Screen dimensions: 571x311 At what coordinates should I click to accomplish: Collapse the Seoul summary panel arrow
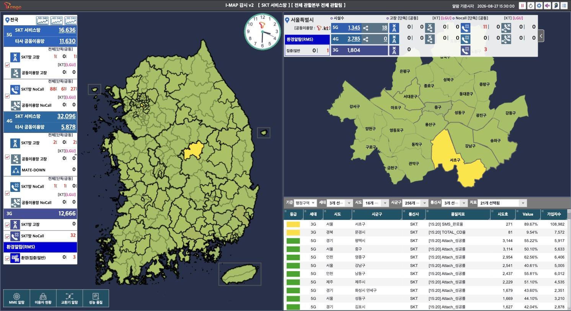click(x=541, y=36)
